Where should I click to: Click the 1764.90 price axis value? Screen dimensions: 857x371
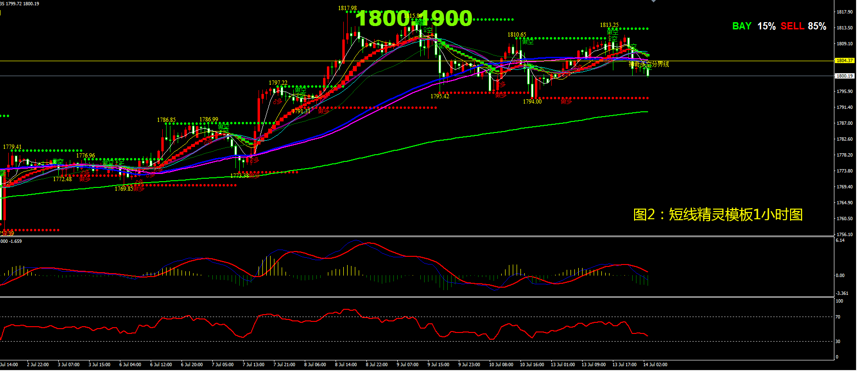pyautogui.click(x=845, y=203)
